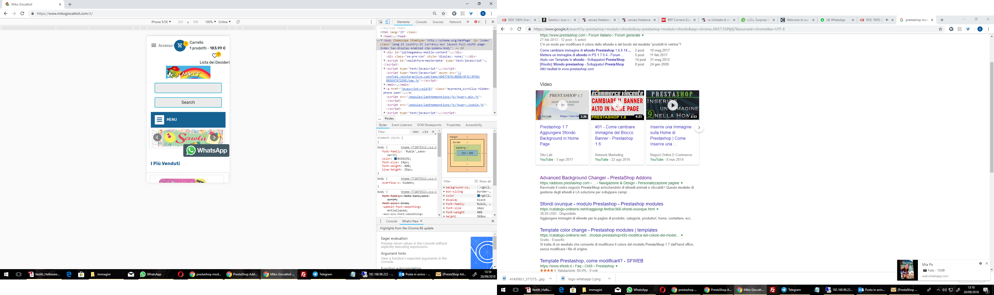The width and height of the screenshot is (994, 295).
Task: Open Sfondi ovunque - modulo Prestashop link
Action: point(601,204)
